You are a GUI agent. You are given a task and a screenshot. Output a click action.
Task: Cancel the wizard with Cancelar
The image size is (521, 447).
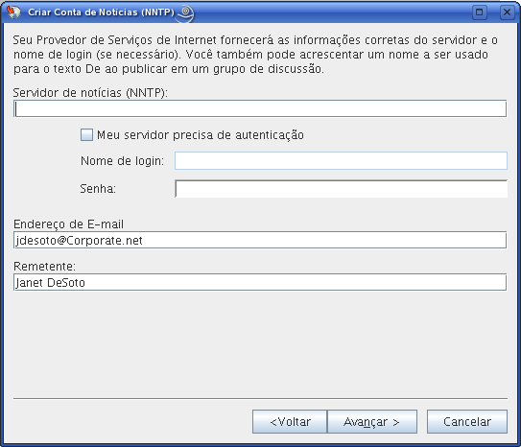pyautogui.click(x=467, y=422)
